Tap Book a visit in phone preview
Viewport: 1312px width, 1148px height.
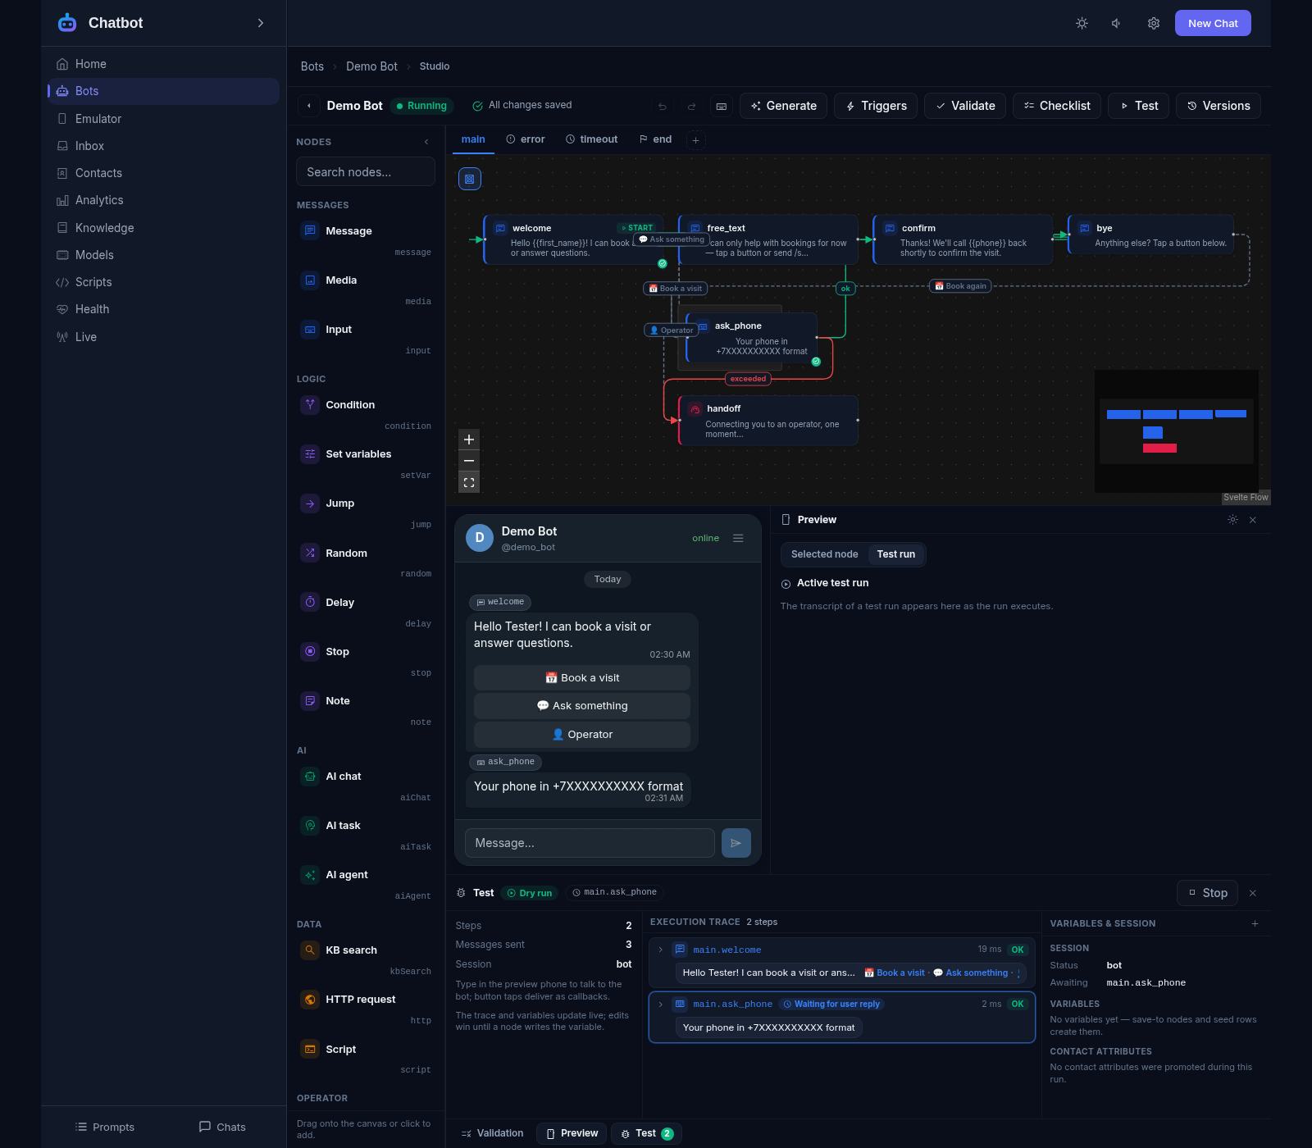[582, 678]
